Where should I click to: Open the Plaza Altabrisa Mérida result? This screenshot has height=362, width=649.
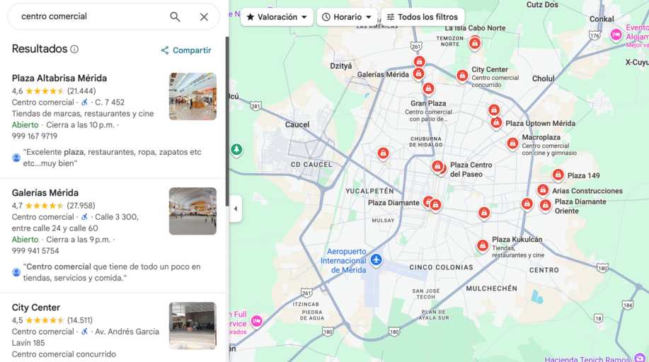coord(59,78)
